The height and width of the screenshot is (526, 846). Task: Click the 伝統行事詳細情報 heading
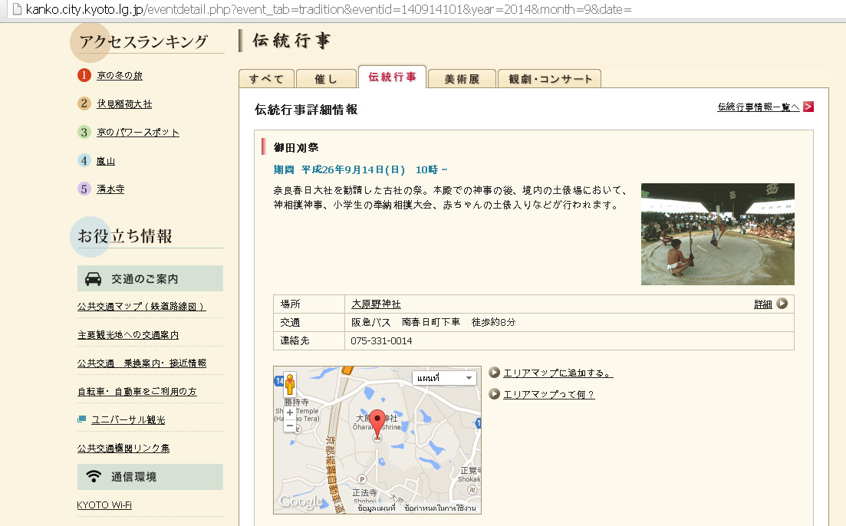click(306, 110)
